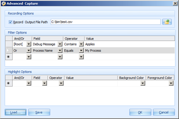Click the Advanced Capture gear icon in title bar

[4, 4]
